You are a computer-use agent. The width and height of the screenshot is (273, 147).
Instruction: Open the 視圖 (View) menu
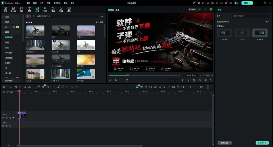(x=49, y=3)
